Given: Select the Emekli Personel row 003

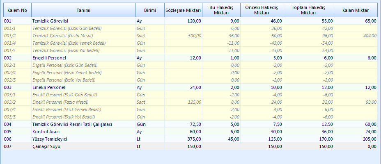Looking at the screenshot, I should point(48,87).
